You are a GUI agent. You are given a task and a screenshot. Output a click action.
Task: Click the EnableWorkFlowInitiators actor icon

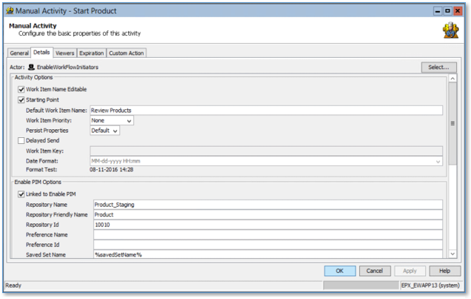tap(31, 67)
